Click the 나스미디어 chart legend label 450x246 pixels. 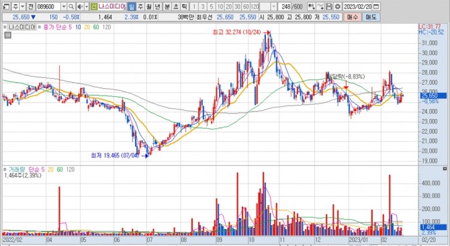coord(22,28)
